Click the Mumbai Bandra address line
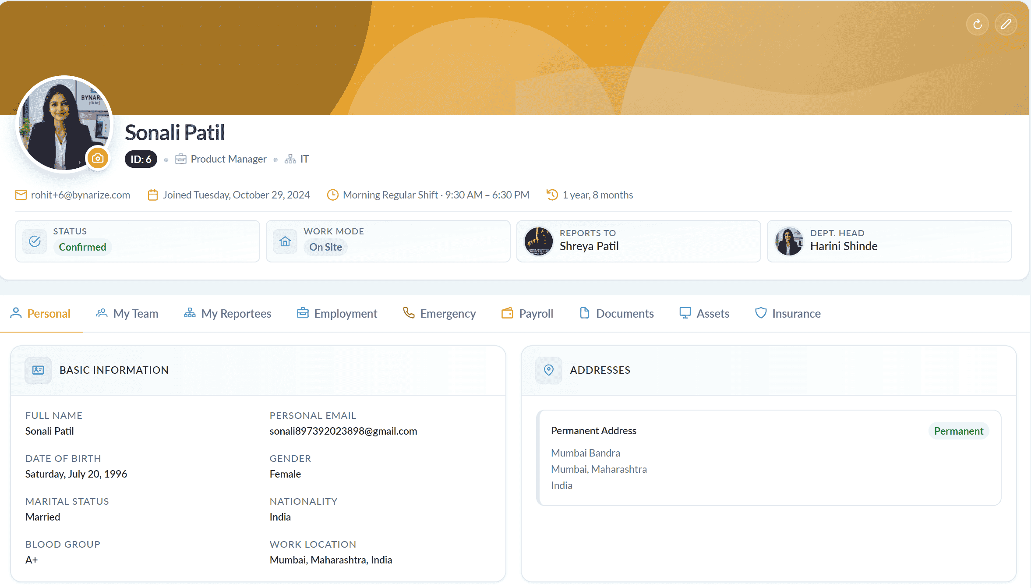The width and height of the screenshot is (1031, 588). (586, 453)
